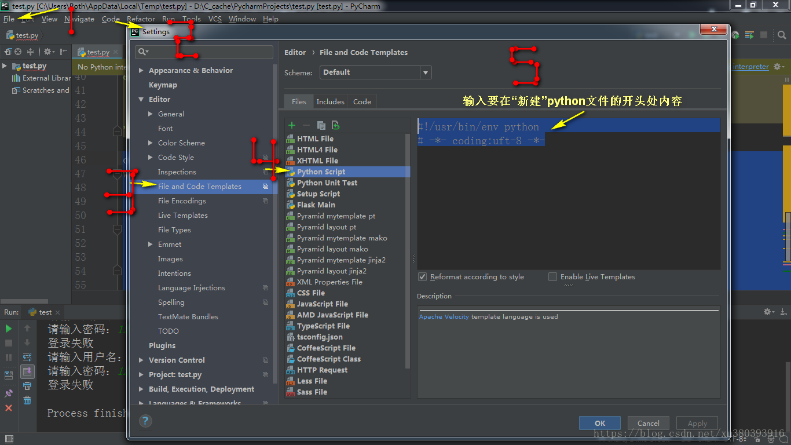The width and height of the screenshot is (791, 445).
Task: Toggle Reformat according to style checkbox
Action: pyautogui.click(x=423, y=277)
